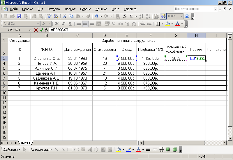Click next sheet navigation arrow
This screenshot has width=233, height=160.
[x=11, y=143]
